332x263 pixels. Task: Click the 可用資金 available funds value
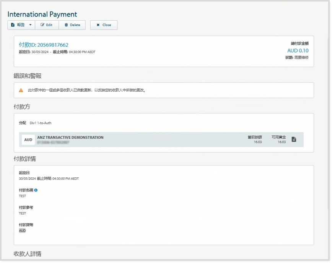click(282, 142)
